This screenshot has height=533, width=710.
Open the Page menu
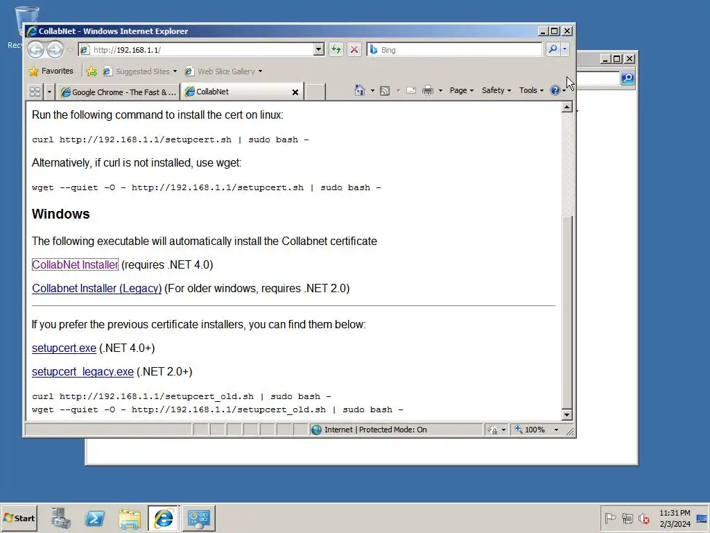(x=461, y=90)
